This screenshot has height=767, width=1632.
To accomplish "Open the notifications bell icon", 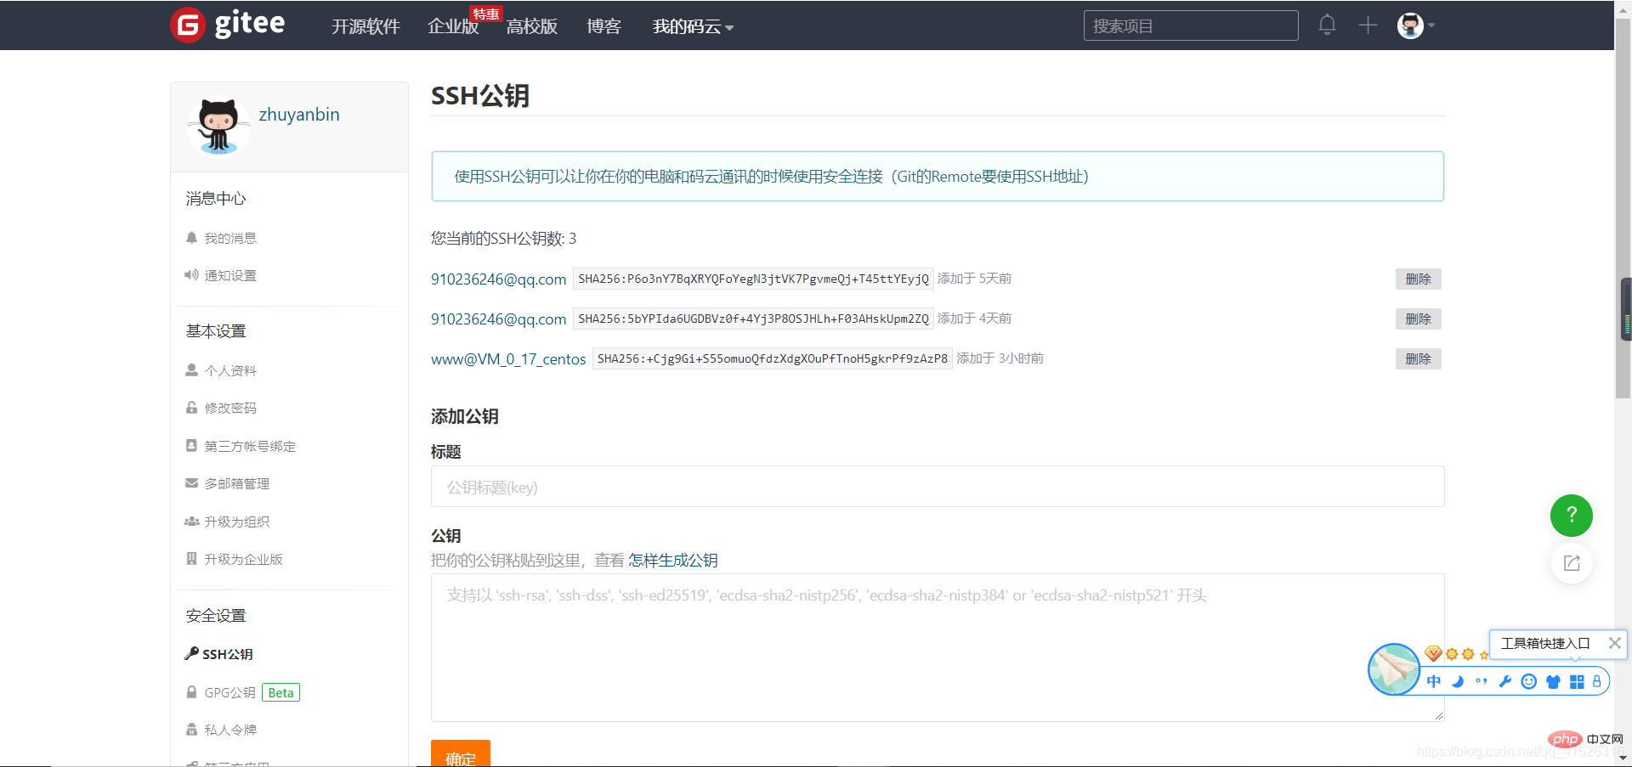I will coord(1327,25).
